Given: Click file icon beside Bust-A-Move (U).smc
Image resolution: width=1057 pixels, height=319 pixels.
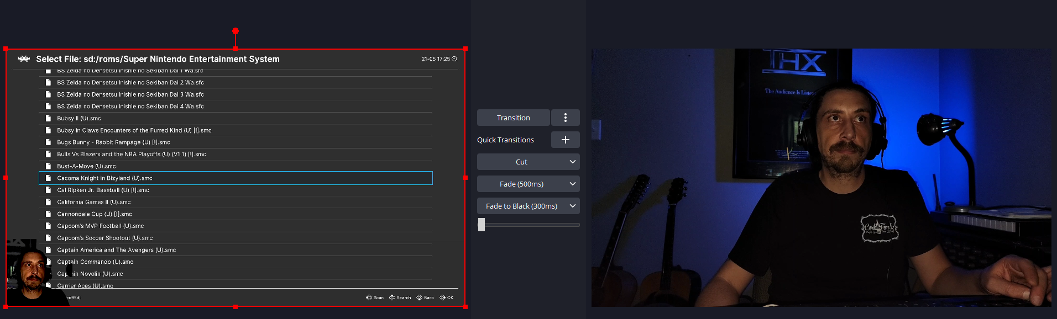Looking at the screenshot, I should pyautogui.click(x=48, y=166).
